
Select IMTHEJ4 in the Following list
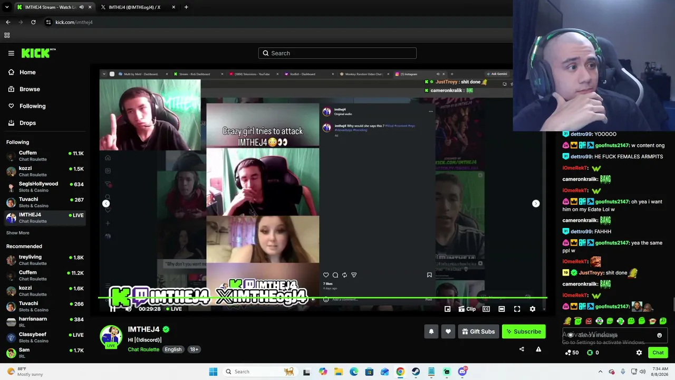click(x=45, y=217)
